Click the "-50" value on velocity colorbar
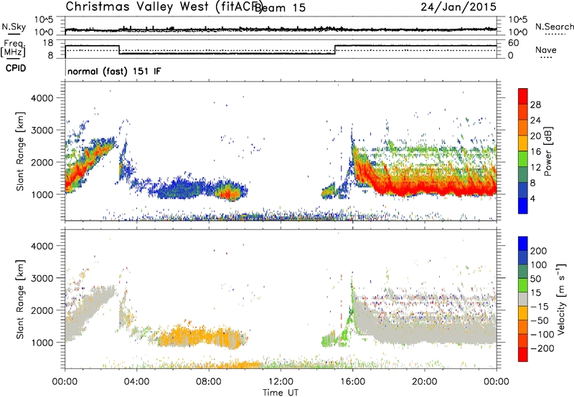Screen dimensions: 574x397 click(540, 320)
